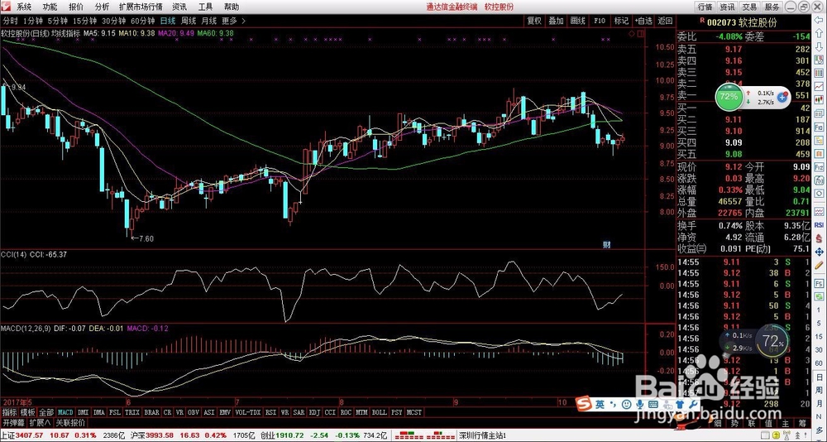
Task: Open the 多 multi-period option in sidebar
Action: [x=818, y=429]
